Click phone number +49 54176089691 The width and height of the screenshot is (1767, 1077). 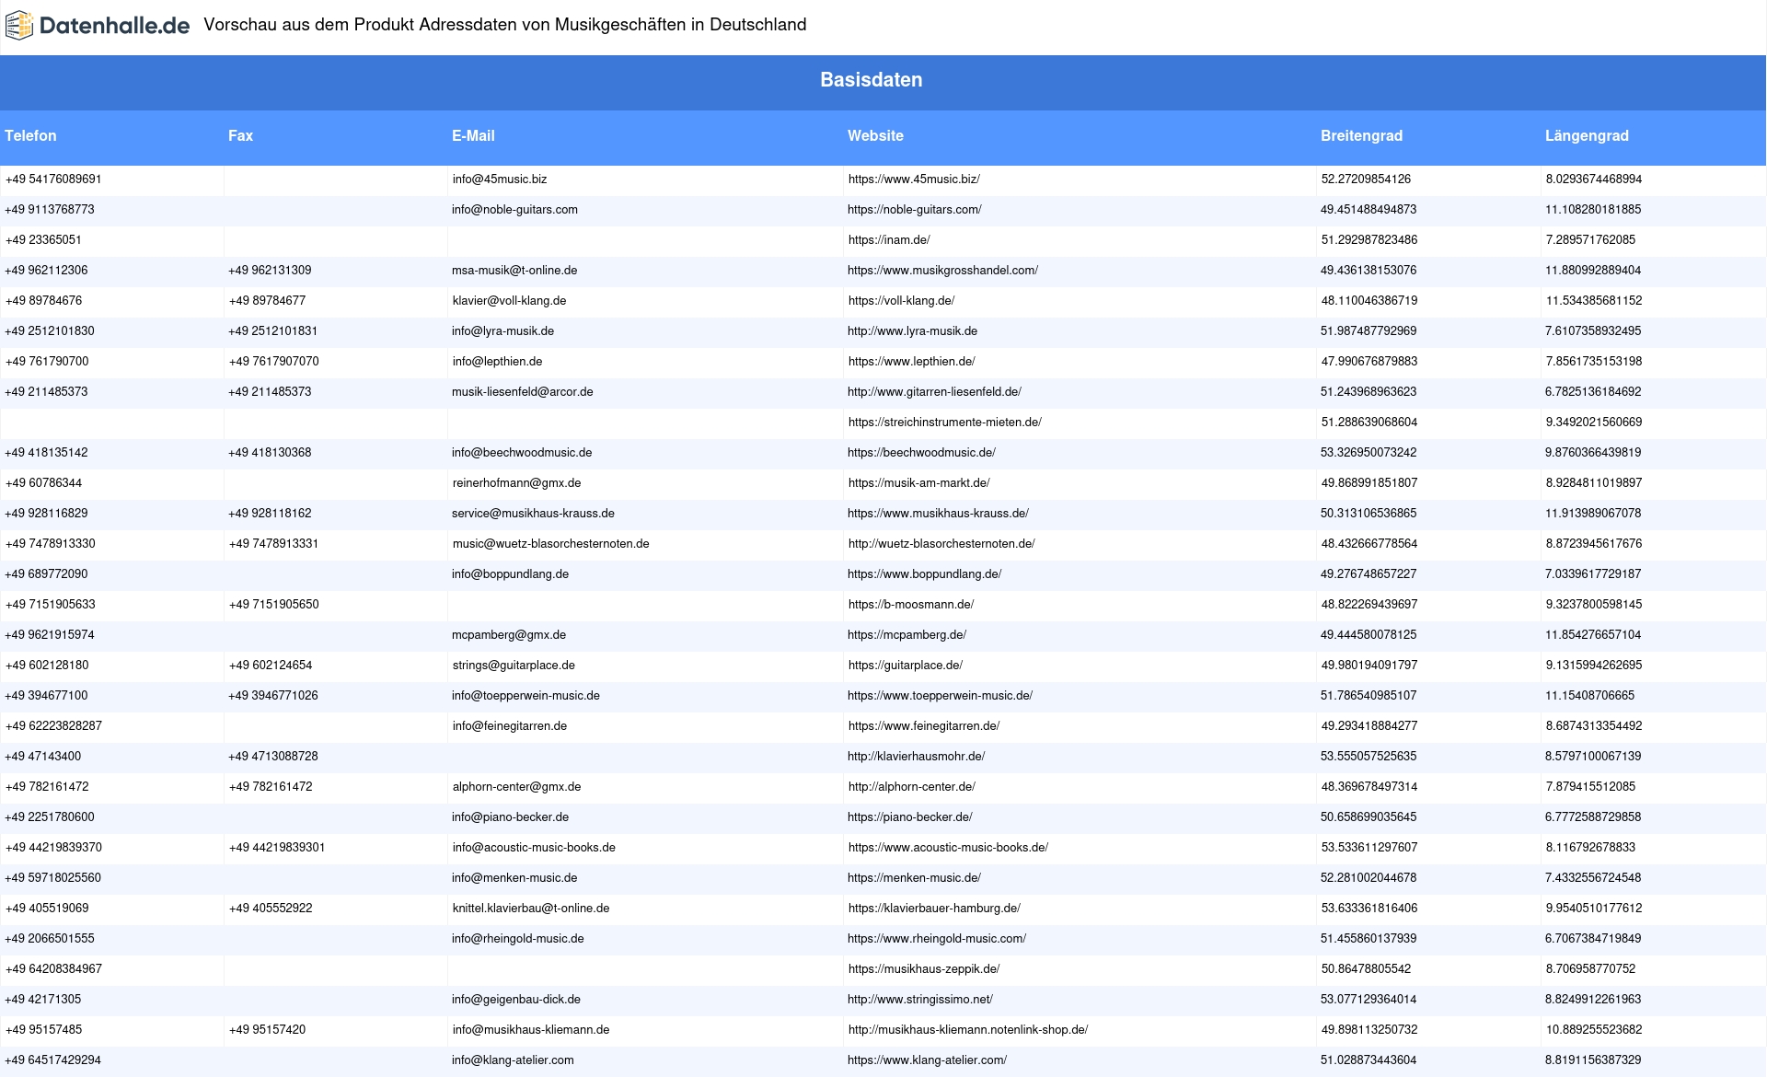click(x=53, y=179)
